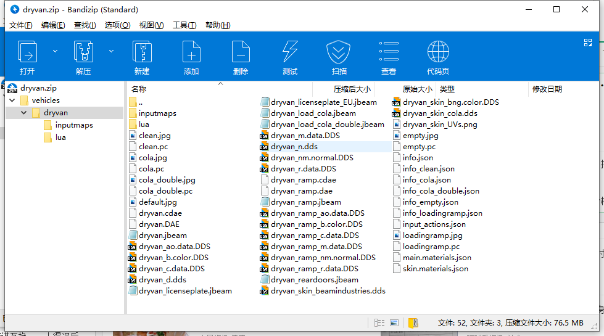Switch to thumbnail view status icon
The height and width of the screenshot is (336, 604).
coord(394,323)
